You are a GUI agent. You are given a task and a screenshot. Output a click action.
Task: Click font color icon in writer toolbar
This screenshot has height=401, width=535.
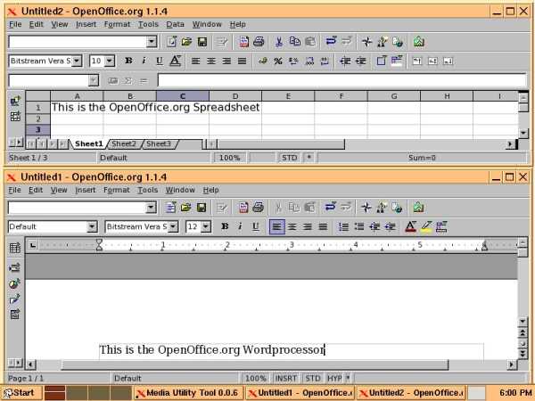(x=410, y=226)
